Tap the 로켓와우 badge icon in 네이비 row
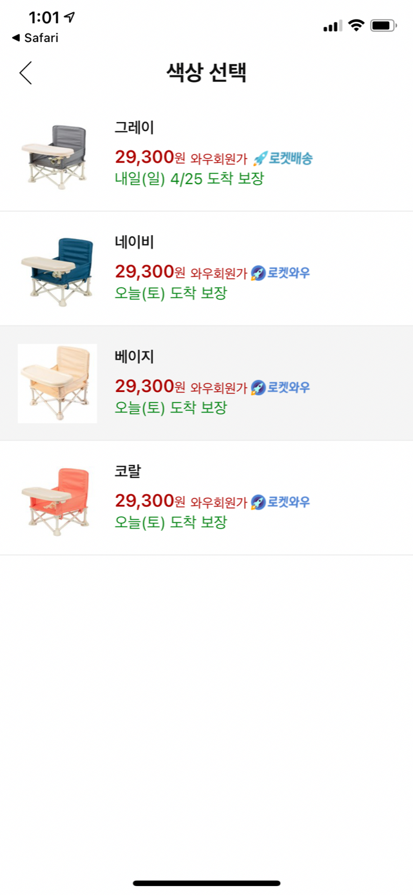413x895 pixels. coord(258,273)
